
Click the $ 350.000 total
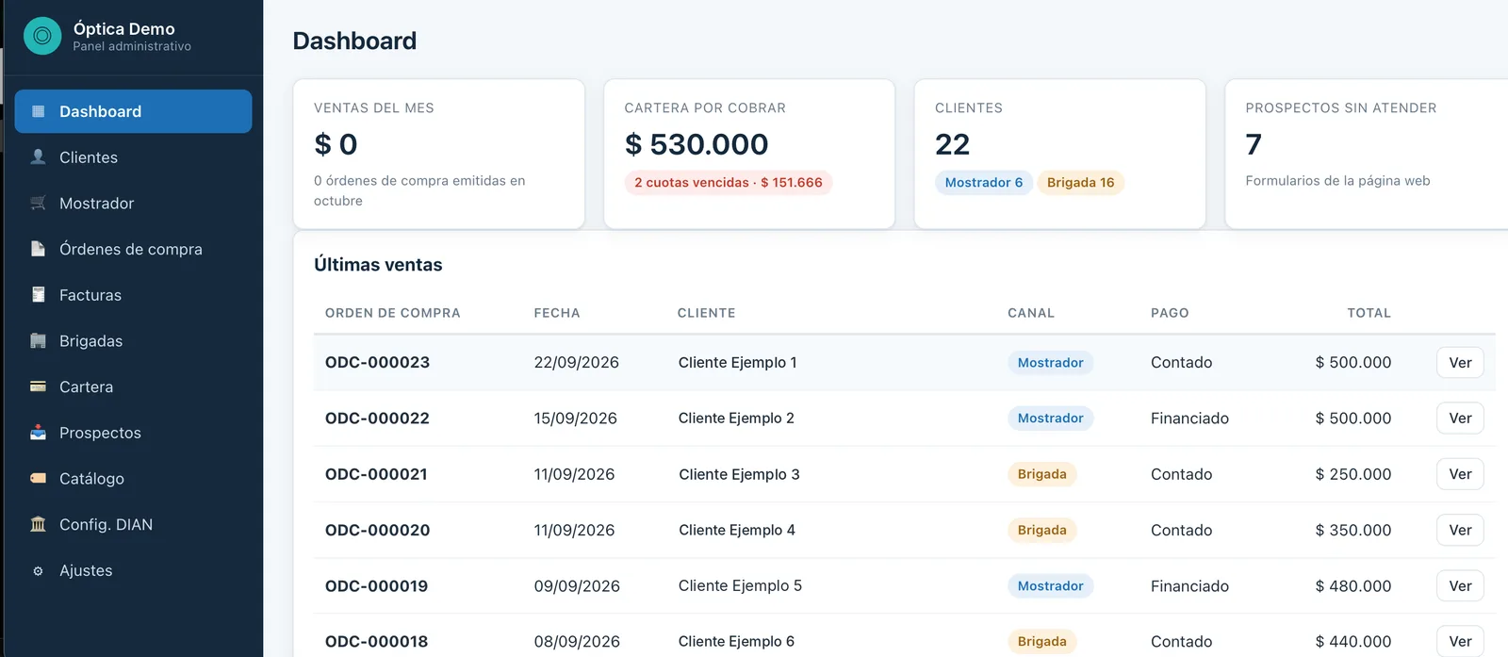coord(1353,530)
